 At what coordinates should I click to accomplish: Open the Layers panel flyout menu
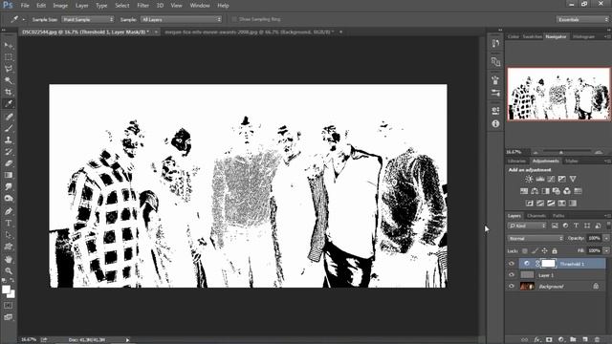point(607,216)
